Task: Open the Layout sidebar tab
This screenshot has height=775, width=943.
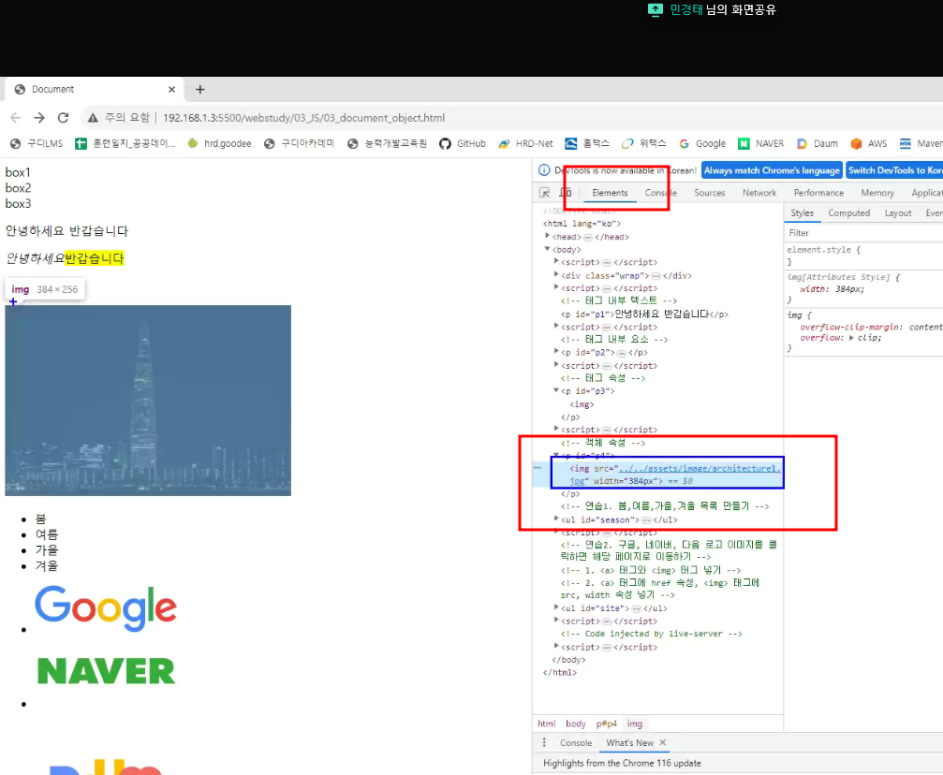Action: 898,212
